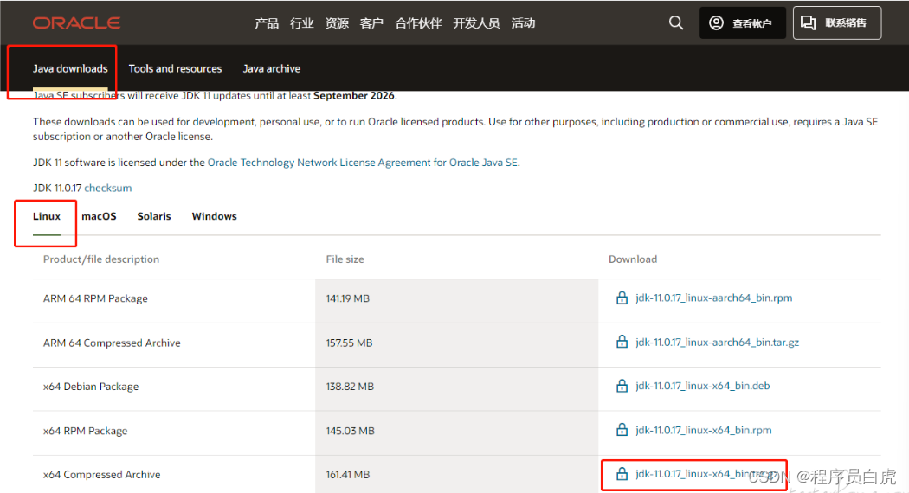This screenshot has height=493, width=909.
Task: Click the September 2026 bold text
Action: [353, 96]
